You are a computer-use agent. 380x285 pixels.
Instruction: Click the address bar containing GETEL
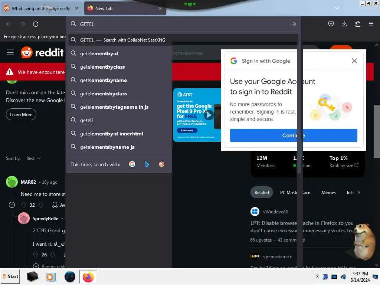point(183,24)
